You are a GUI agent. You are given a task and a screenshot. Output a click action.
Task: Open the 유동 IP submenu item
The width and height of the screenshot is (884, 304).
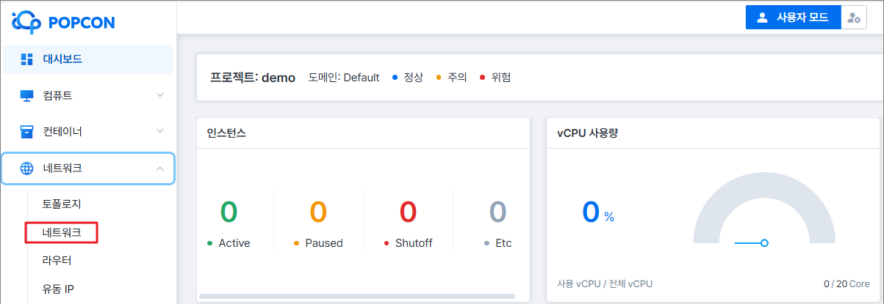[x=59, y=289]
